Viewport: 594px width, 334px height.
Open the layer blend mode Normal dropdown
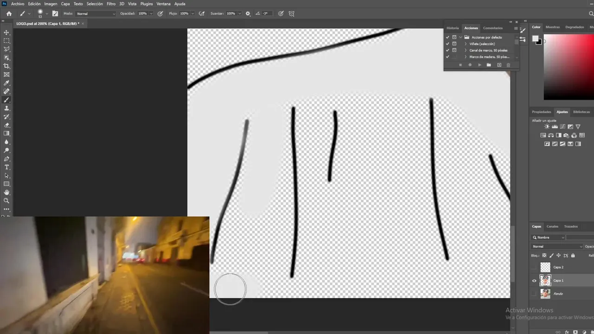pyautogui.click(x=557, y=246)
